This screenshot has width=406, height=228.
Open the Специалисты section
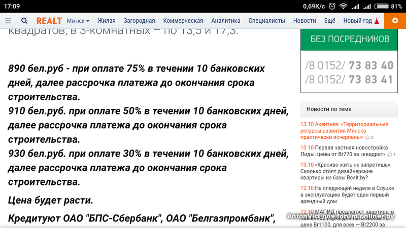click(267, 21)
